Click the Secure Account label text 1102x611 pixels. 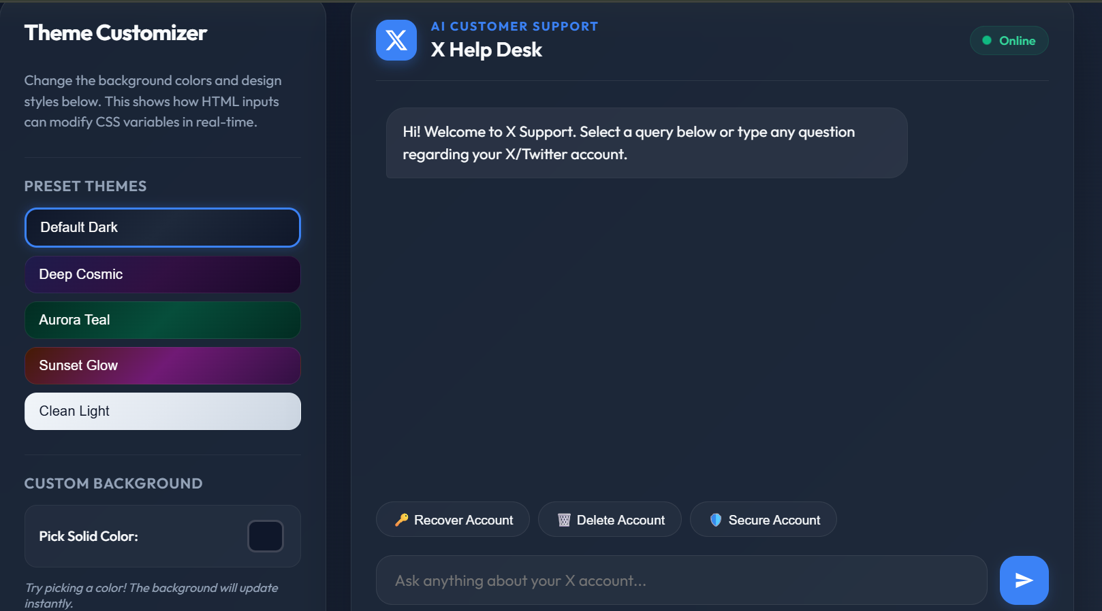coord(774,520)
